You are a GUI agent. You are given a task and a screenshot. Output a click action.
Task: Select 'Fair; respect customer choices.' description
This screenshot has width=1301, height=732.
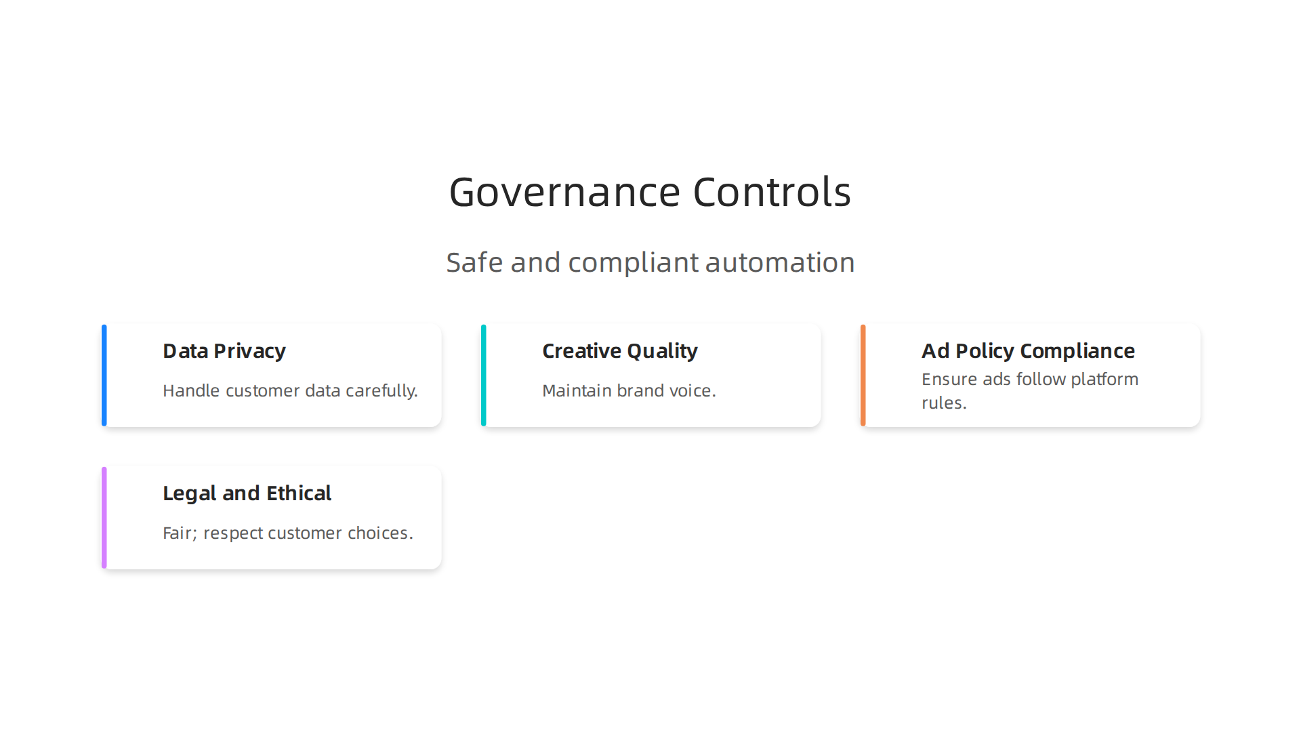click(288, 533)
